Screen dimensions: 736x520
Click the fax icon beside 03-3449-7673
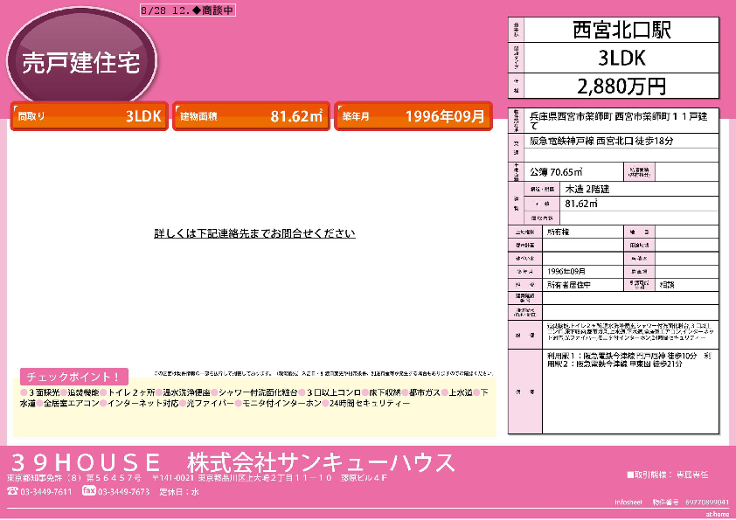click(x=88, y=491)
